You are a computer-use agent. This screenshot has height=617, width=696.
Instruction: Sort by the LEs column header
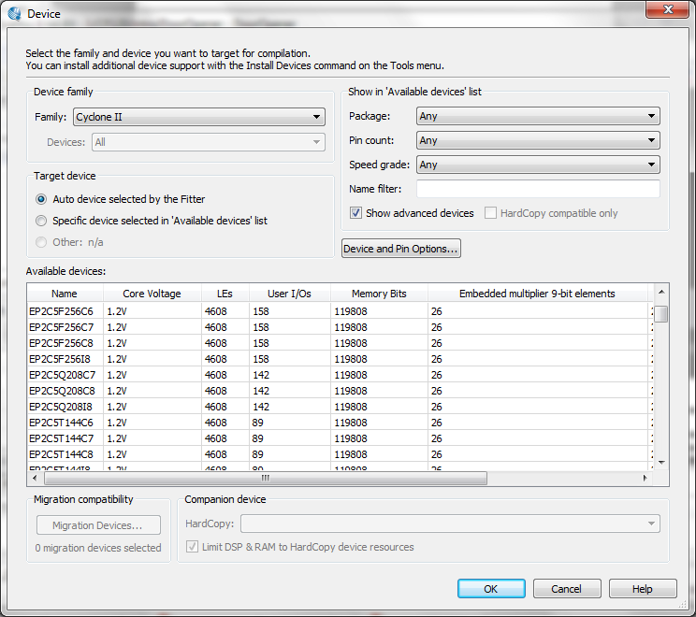pos(225,294)
